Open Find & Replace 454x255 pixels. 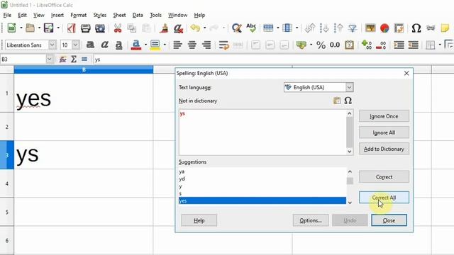coord(236,28)
